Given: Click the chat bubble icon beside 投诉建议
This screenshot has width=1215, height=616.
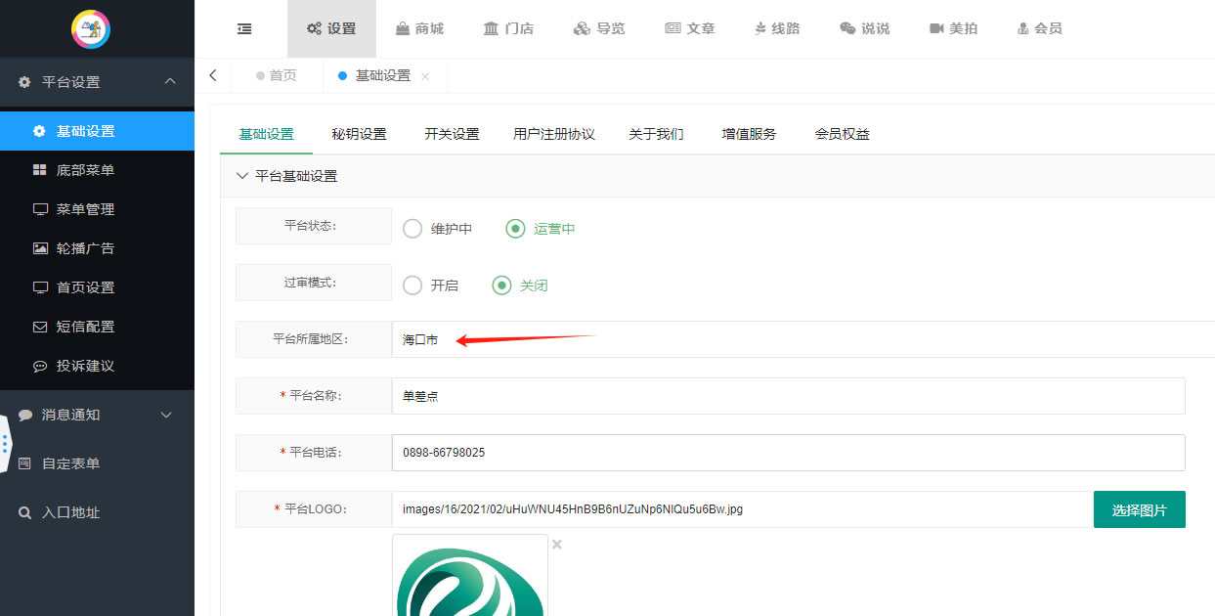Looking at the screenshot, I should 40,366.
